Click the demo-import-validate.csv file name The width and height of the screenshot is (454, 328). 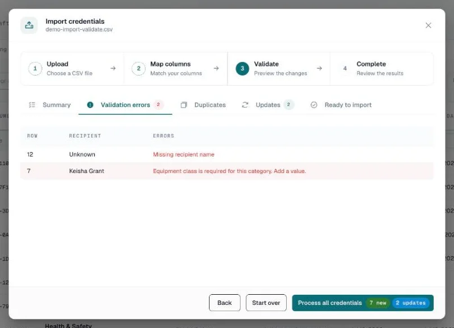(79, 29)
